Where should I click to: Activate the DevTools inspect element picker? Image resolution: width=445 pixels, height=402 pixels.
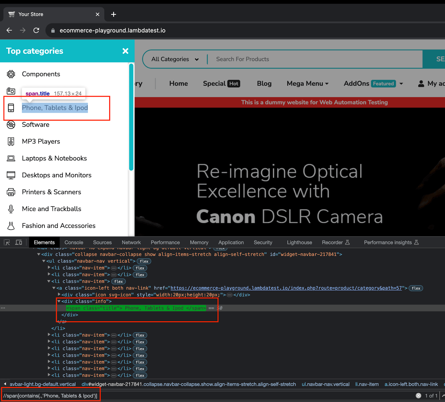(7, 242)
